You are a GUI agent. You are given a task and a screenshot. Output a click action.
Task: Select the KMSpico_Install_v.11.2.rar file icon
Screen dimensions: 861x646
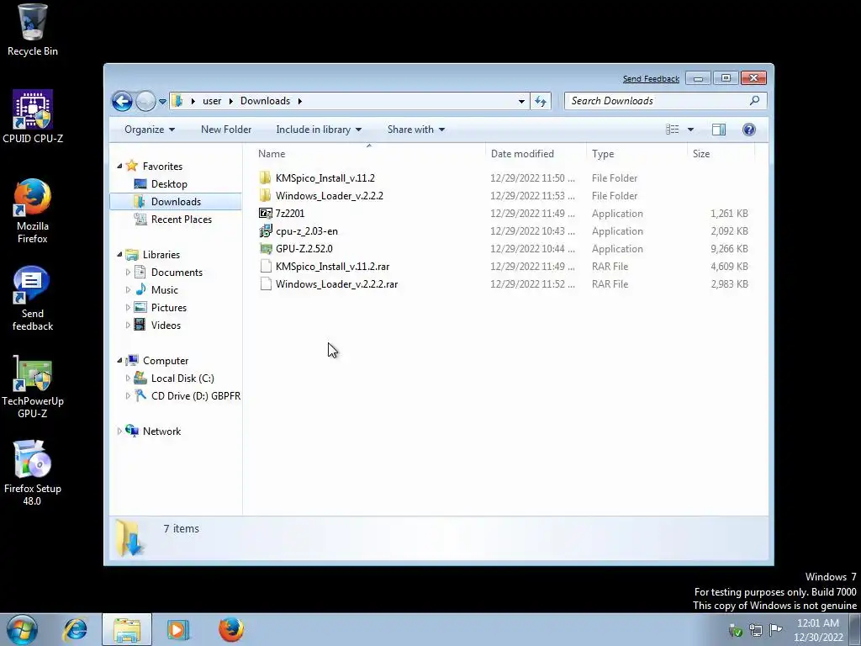[266, 267]
